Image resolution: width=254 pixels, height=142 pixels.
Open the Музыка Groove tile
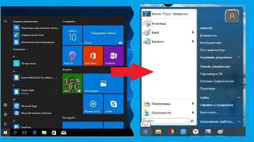tap(93, 104)
